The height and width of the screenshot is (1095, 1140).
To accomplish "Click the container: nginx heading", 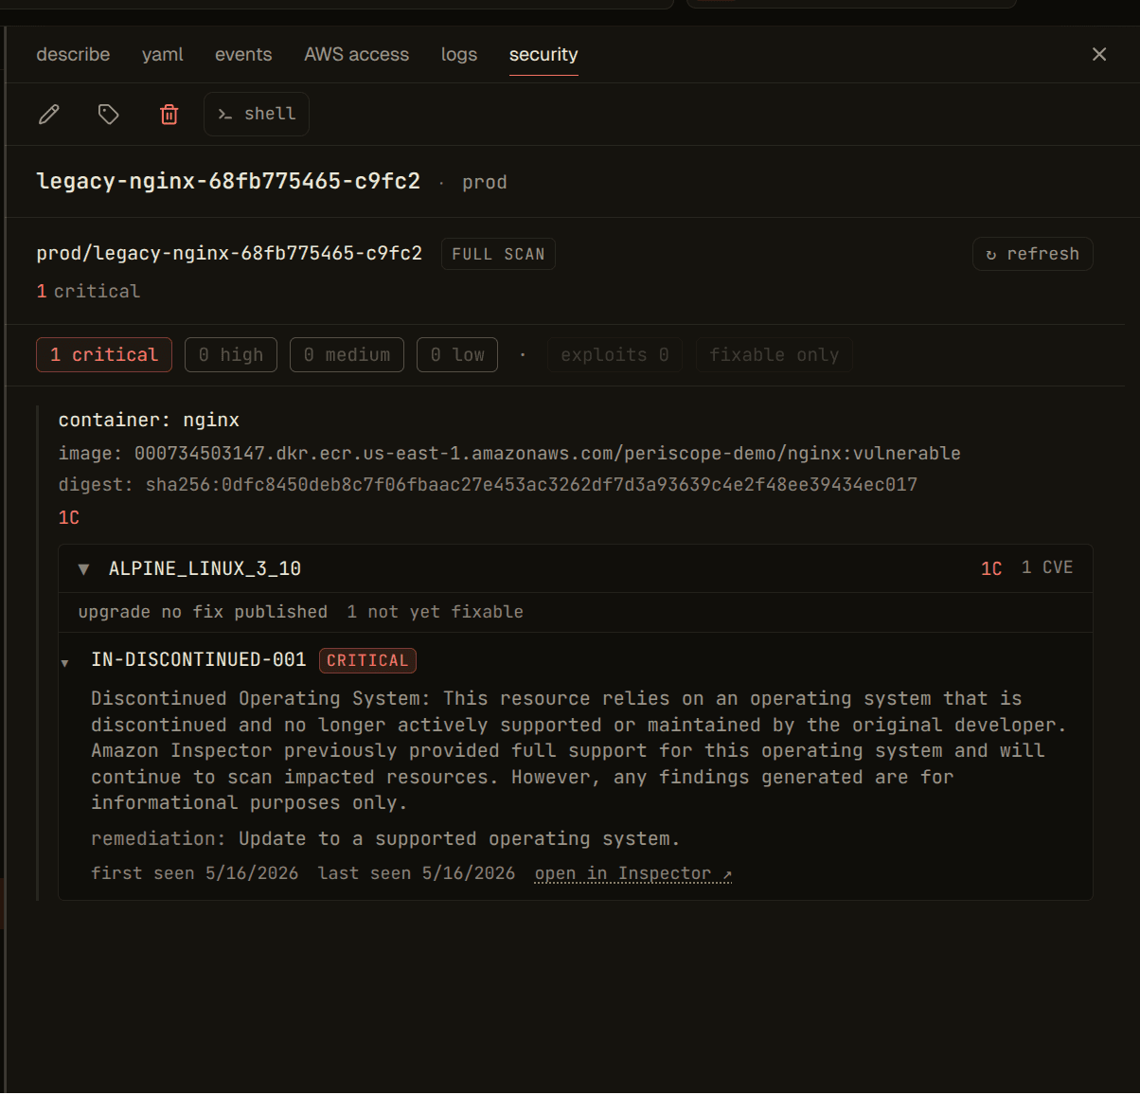I will click(149, 420).
